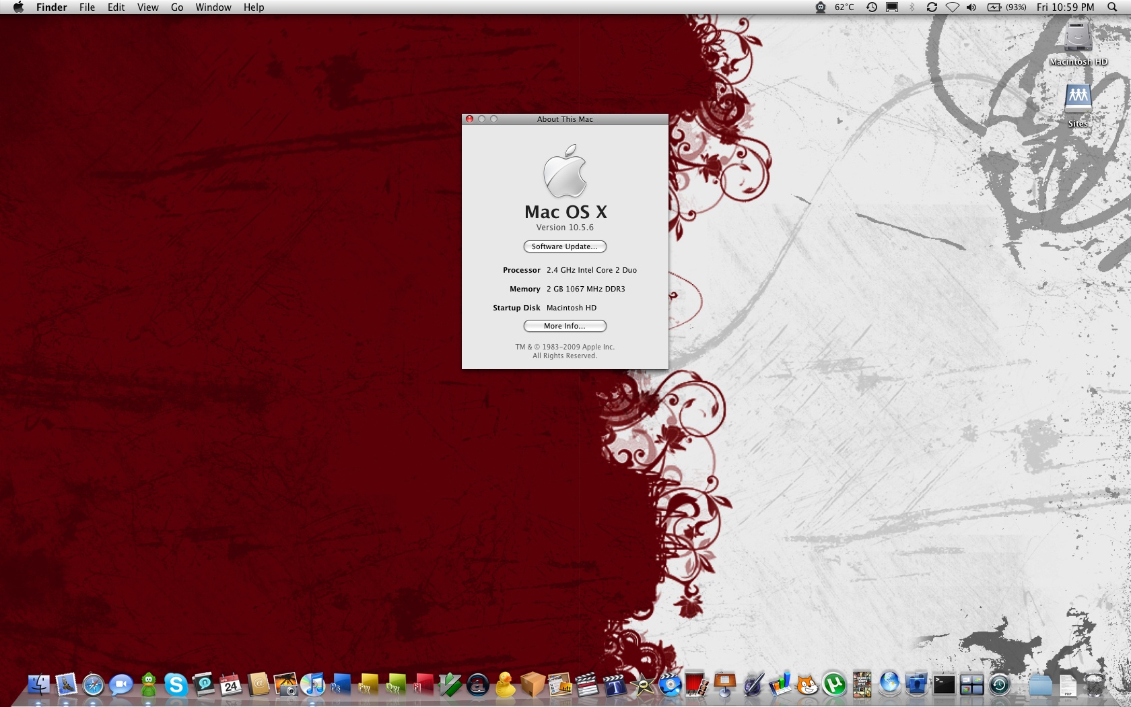The height and width of the screenshot is (707, 1131).
Task: Open Adium green duck icon
Action: pyautogui.click(x=149, y=685)
